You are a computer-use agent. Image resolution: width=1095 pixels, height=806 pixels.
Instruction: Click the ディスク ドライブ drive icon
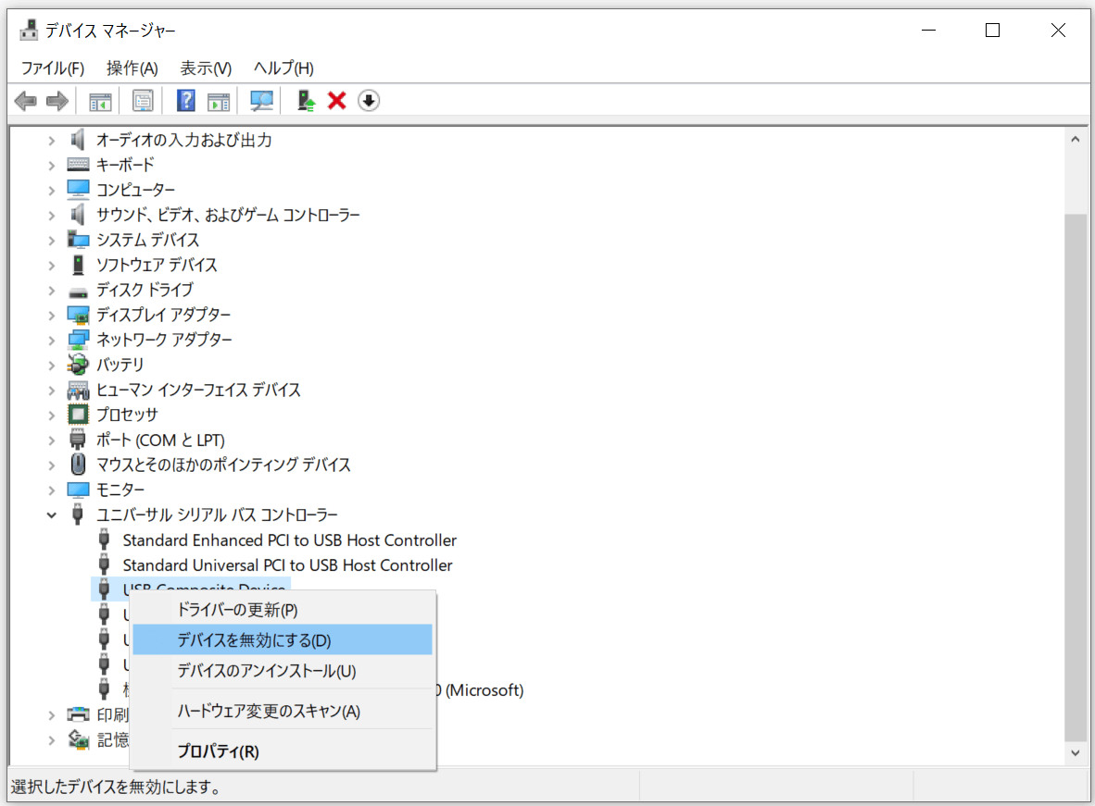[78, 291]
